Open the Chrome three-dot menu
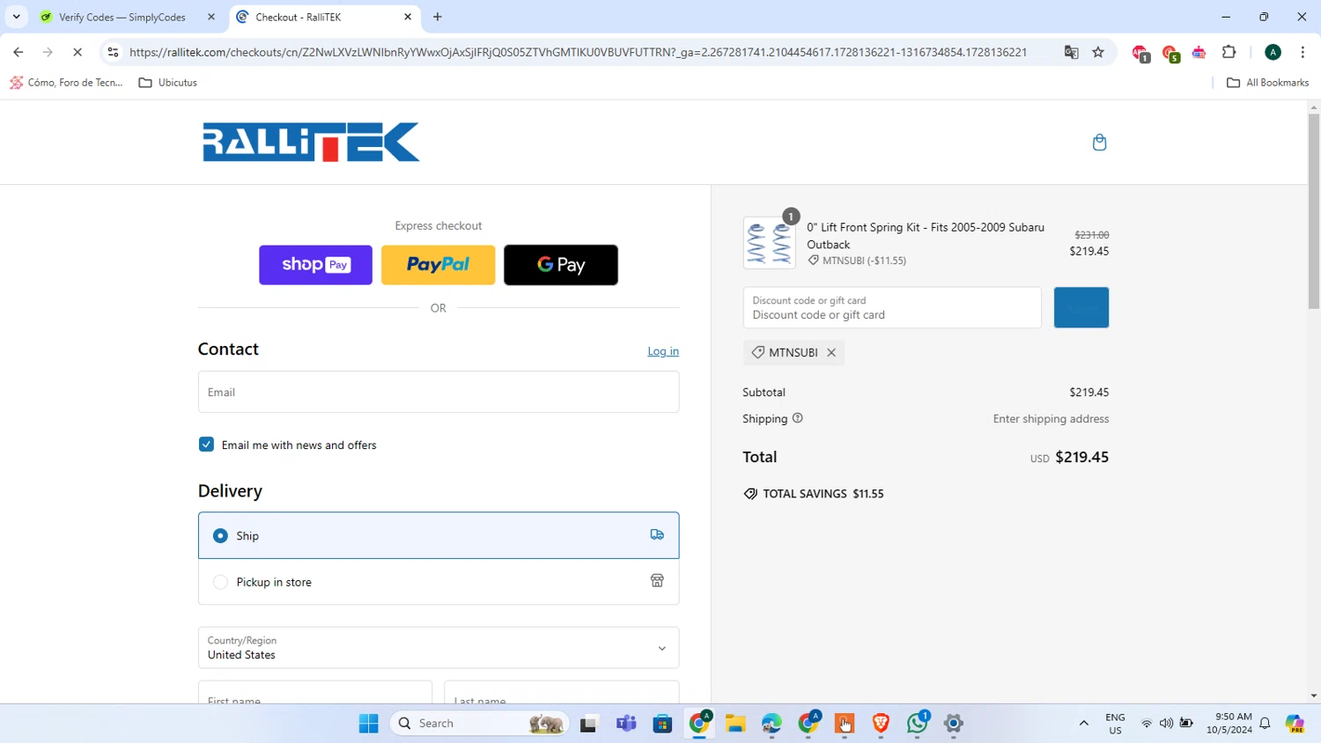Image resolution: width=1321 pixels, height=743 pixels. (1303, 52)
